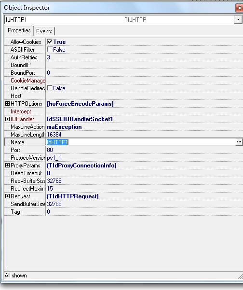Screen dimensions: 243x290
Task: Expand the HTTPOptions property node
Action: (7, 104)
